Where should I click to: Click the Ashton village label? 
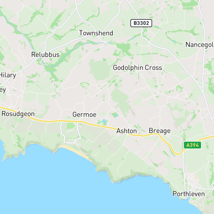126,131
